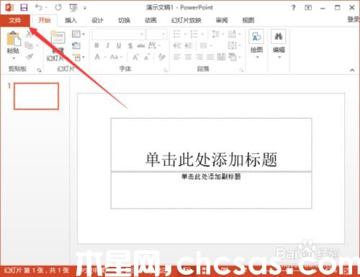This screenshot has width=360, height=277.
Task: Click the Distributed alignment icon
Action: [x=221, y=57]
